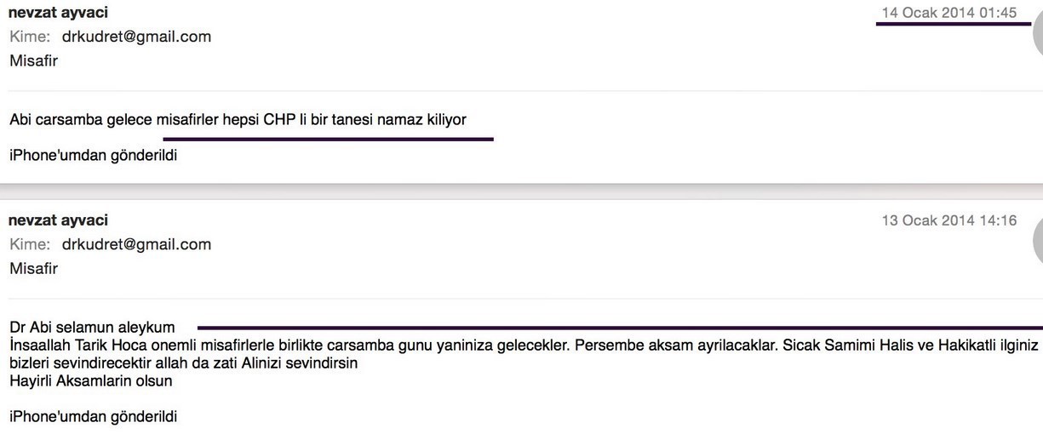1043x434 pixels.
Task: Click the iPhone signature in the 14 Ocak email
Action: [x=94, y=156]
